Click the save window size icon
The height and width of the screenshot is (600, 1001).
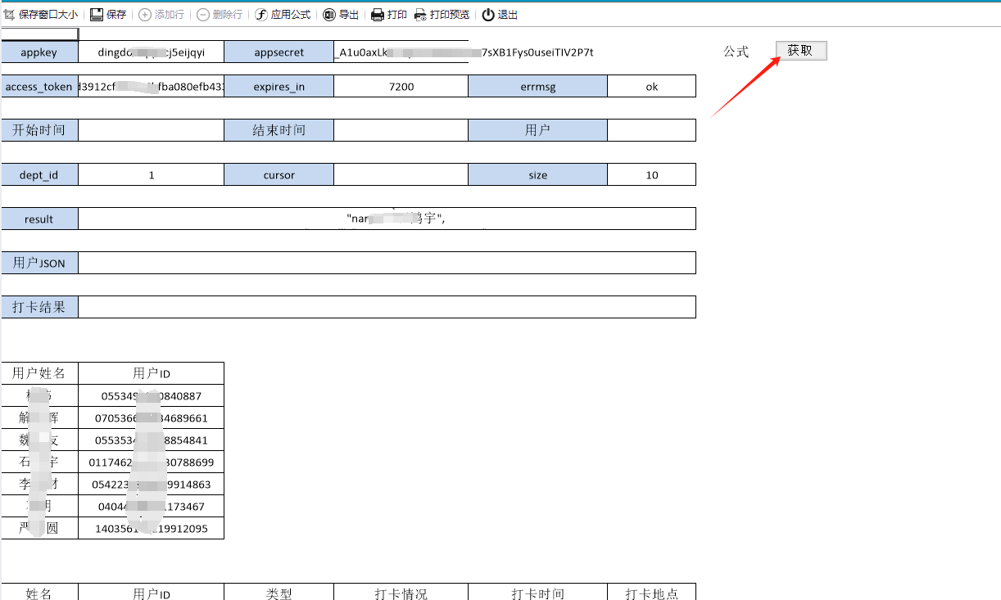[x=10, y=15]
